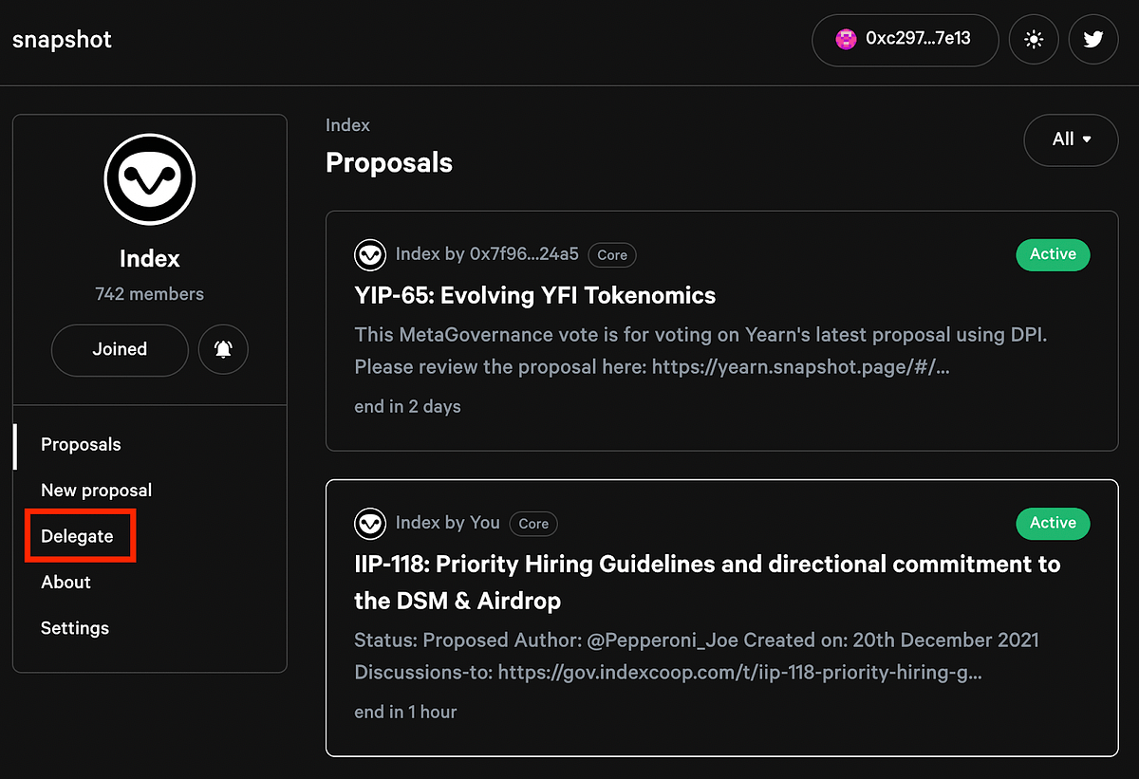Open Settings in the sidebar
This screenshot has width=1139, height=779.
click(x=74, y=628)
